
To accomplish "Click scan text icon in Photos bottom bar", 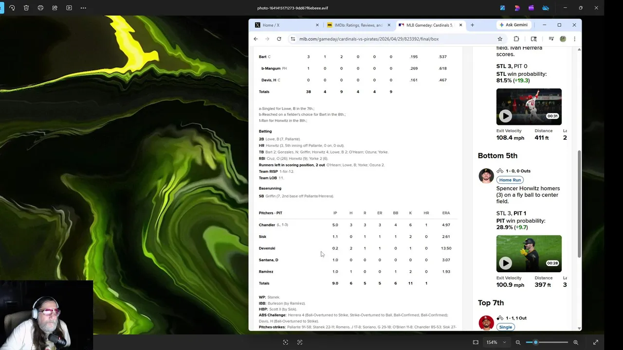I will click(300, 342).
